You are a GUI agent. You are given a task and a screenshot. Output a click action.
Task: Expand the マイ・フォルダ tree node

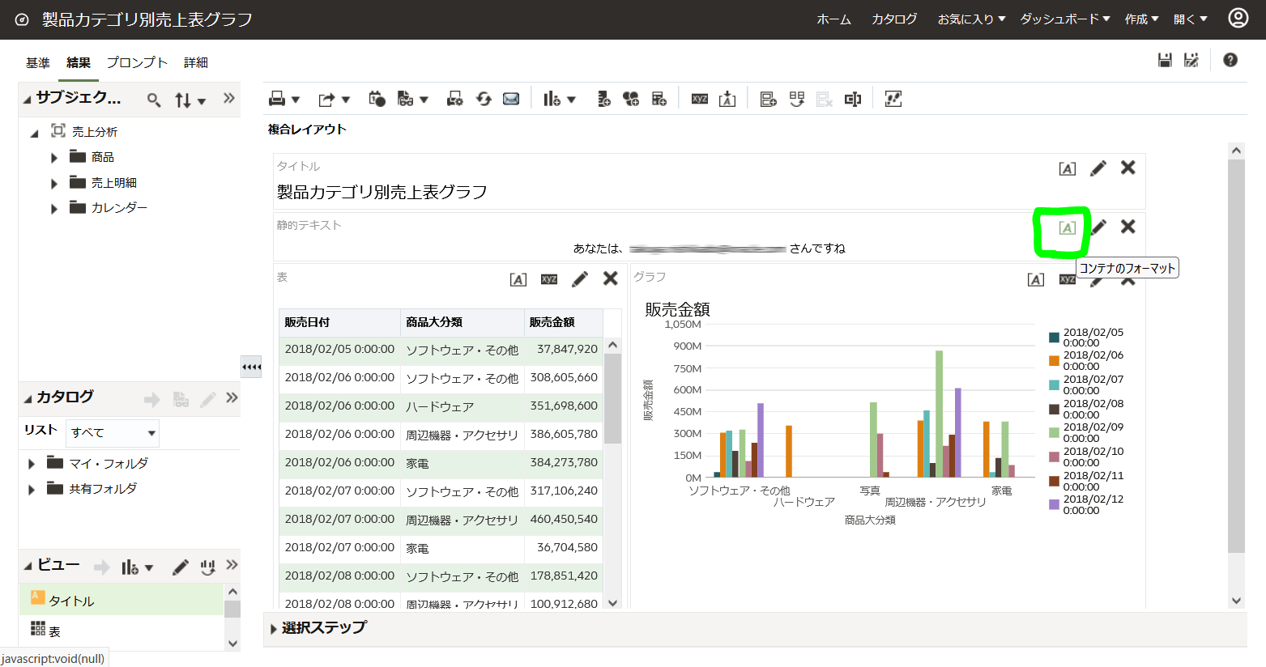pyautogui.click(x=32, y=462)
